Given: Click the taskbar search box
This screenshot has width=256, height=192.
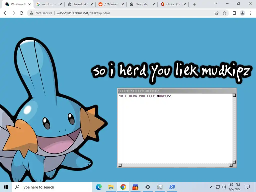Looking at the screenshot, I should coord(52,187).
